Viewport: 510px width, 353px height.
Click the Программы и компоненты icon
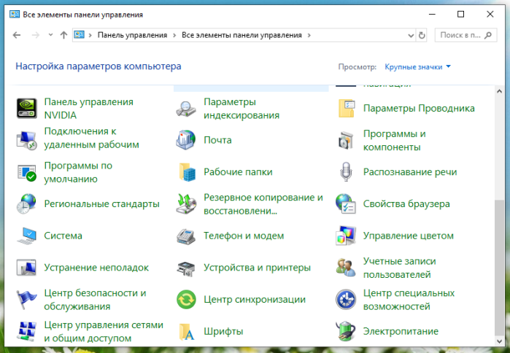click(x=346, y=140)
